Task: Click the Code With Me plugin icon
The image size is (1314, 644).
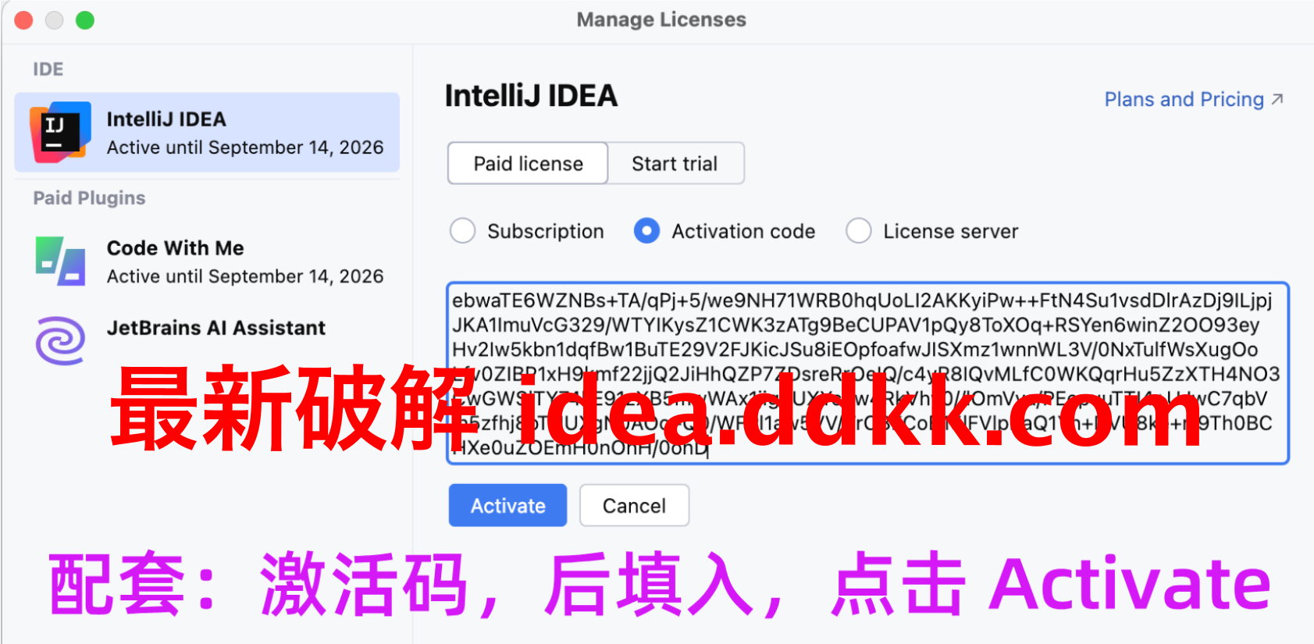Action: click(x=60, y=261)
